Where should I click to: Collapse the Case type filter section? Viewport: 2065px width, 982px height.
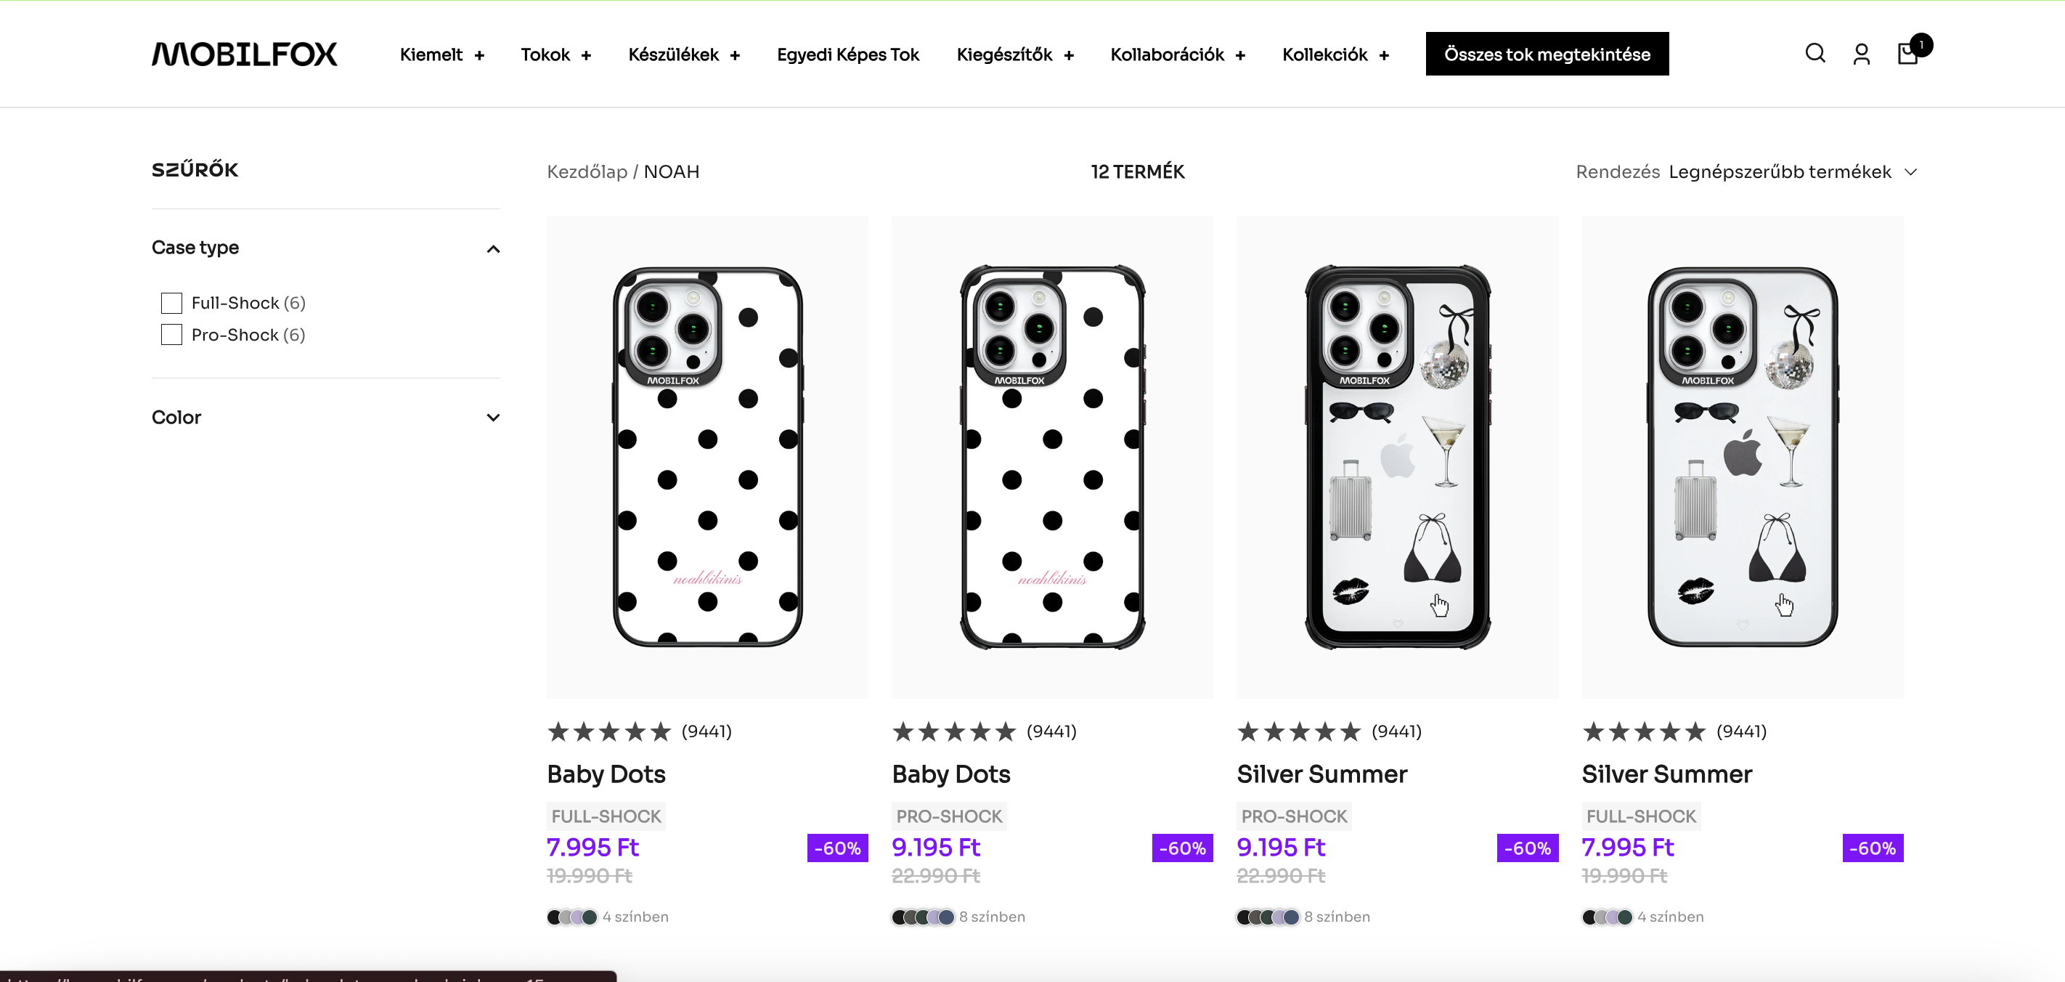493,248
